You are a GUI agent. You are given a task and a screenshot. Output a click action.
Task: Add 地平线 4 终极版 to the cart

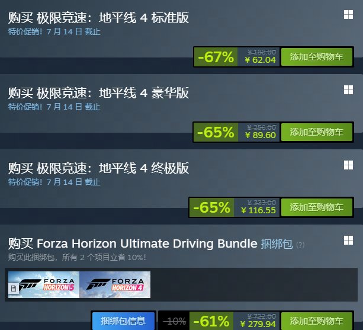coord(317,207)
